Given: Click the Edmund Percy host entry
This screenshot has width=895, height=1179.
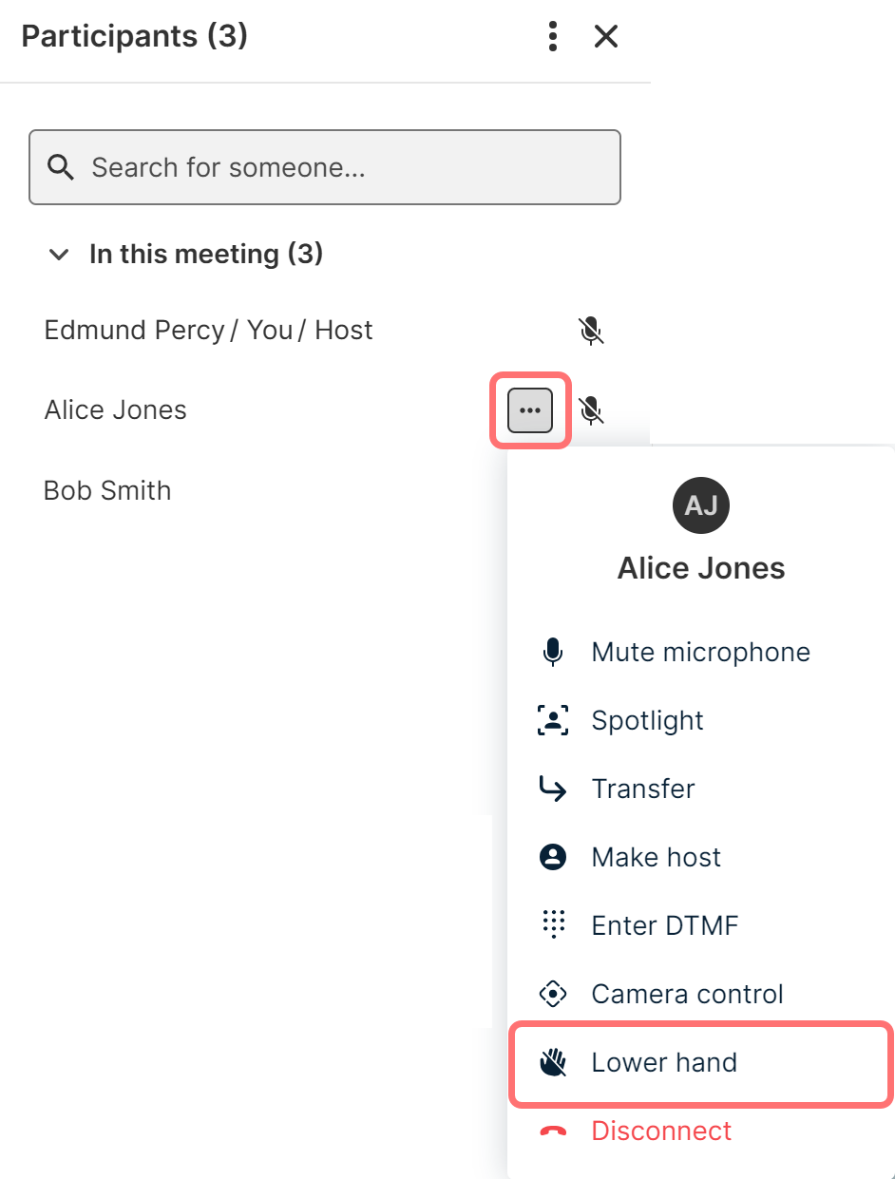Looking at the screenshot, I should (x=208, y=331).
